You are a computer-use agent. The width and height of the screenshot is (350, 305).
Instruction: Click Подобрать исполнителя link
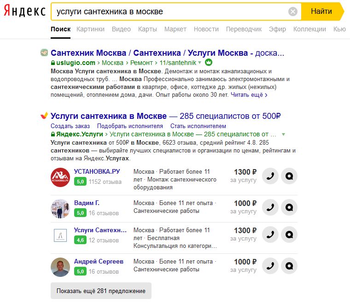pyautogui.click(x=130, y=126)
